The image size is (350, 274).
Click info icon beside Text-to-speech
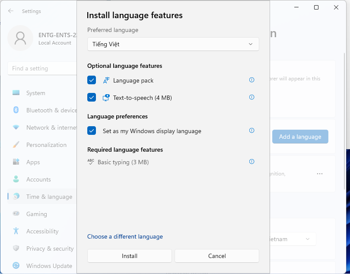click(252, 97)
